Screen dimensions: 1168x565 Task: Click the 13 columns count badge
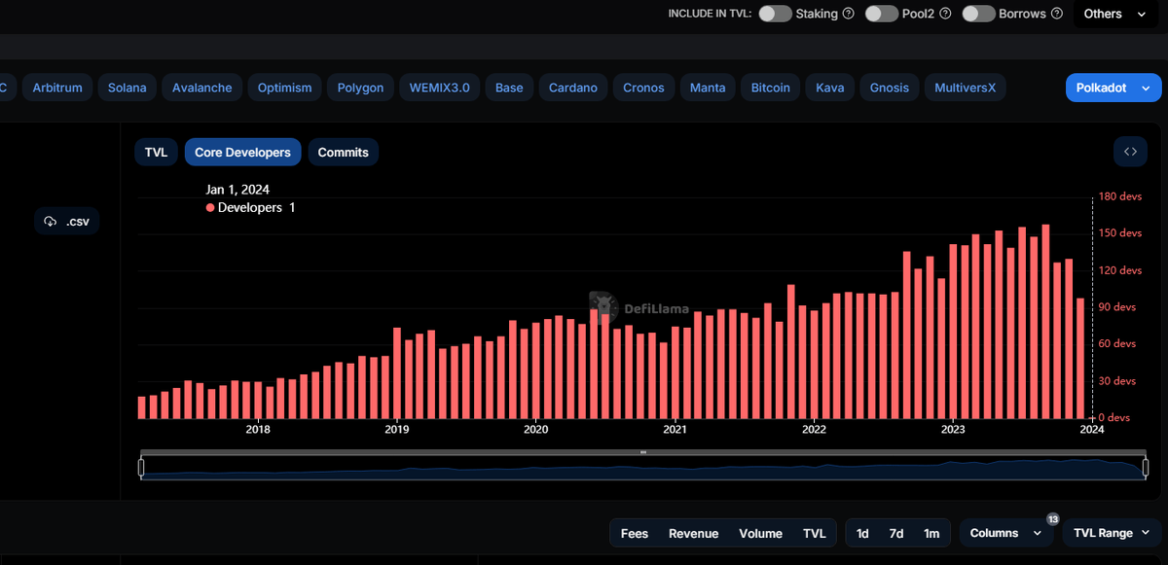pyautogui.click(x=1052, y=519)
